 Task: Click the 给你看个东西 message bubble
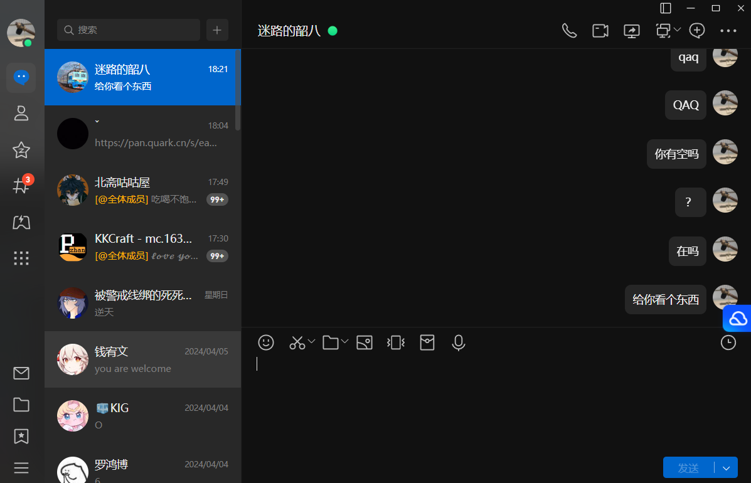pos(665,300)
